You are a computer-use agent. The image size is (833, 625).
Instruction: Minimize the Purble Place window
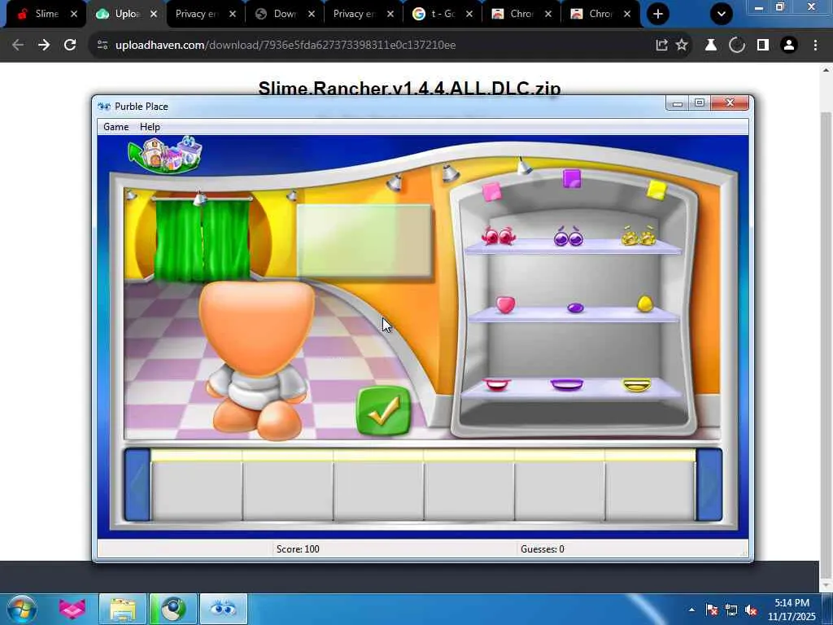pos(677,103)
